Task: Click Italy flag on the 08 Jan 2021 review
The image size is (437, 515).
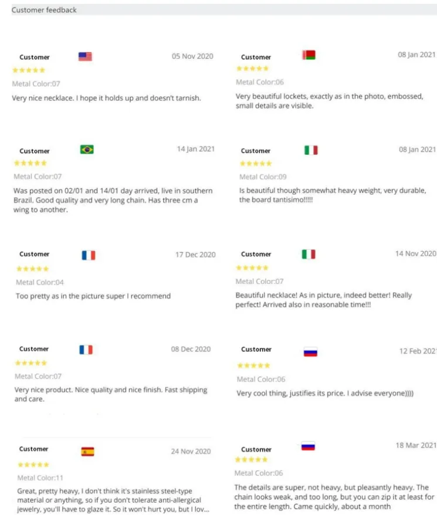Action: (311, 150)
